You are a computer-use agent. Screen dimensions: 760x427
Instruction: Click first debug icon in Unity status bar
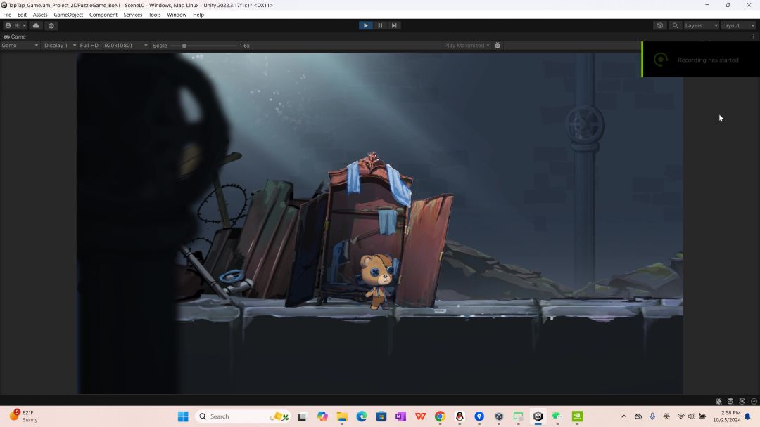pos(718,402)
